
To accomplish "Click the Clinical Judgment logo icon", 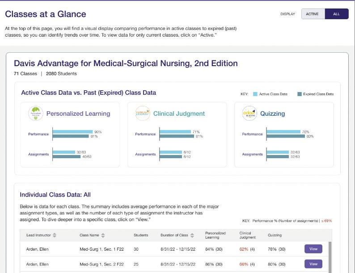I will (x=142, y=113).
